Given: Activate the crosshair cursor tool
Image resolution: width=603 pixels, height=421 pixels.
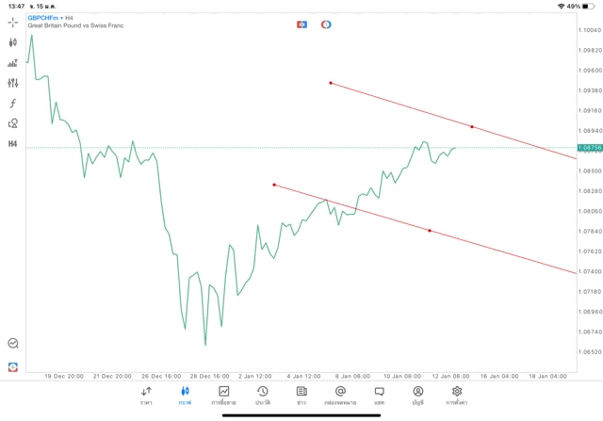Looking at the screenshot, I should click(x=13, y=23).
